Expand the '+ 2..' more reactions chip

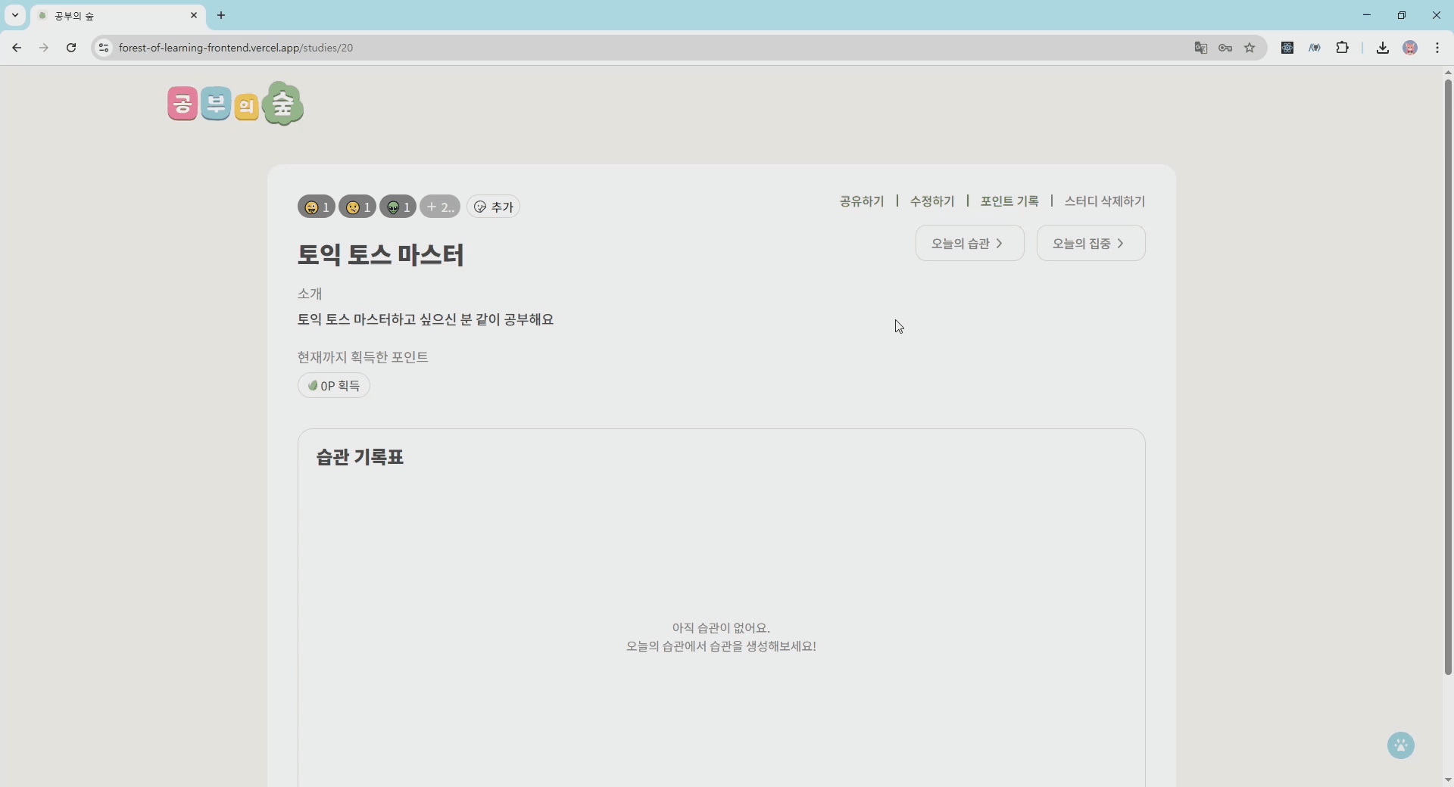tap(440, 207)
